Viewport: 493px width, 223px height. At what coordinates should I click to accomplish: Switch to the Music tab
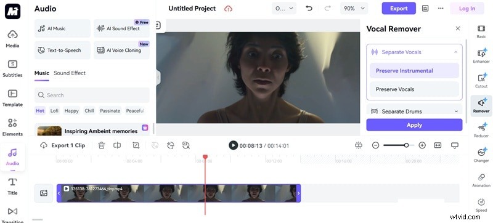coord(42,73)
